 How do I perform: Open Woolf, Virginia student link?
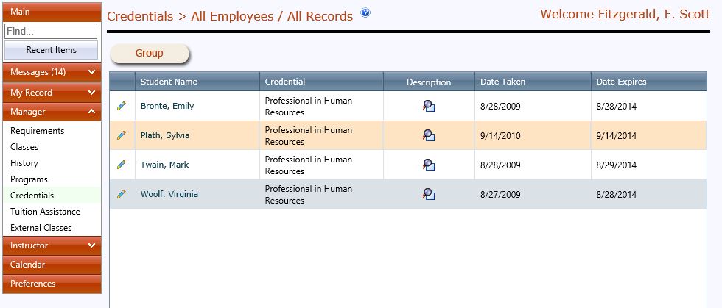click(169, 194)
